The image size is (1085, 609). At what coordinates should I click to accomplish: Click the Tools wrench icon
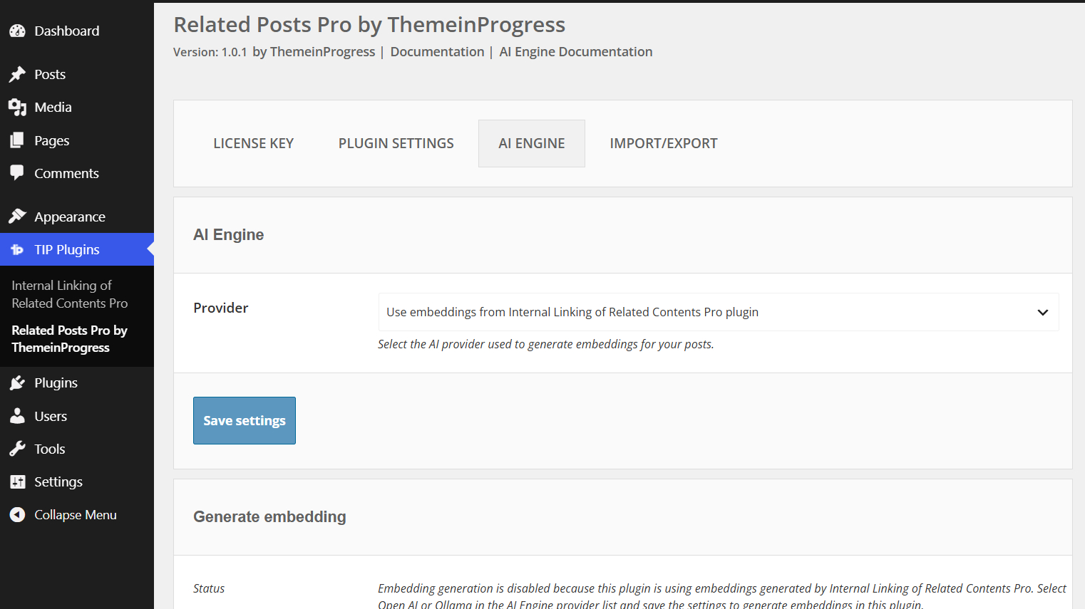click(x=17, y=449)
